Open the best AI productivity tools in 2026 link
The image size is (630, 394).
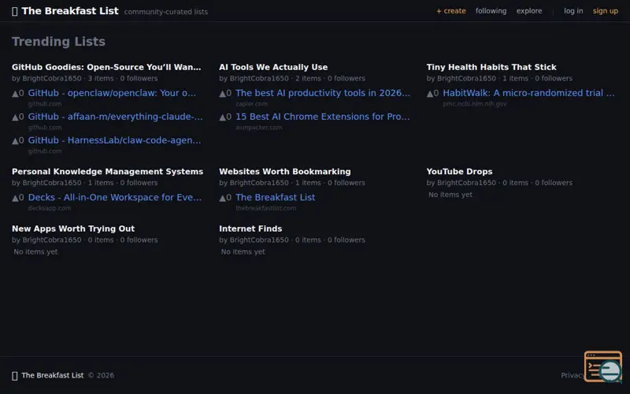pyautogui.click(x=323, y=93)
